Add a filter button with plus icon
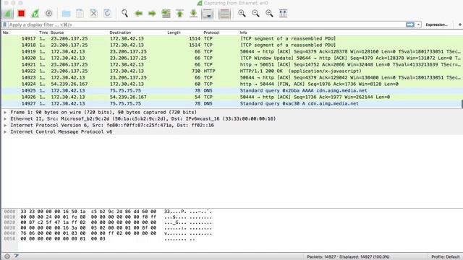Screen dimensions: 463x260 click(x=460, y=25)
